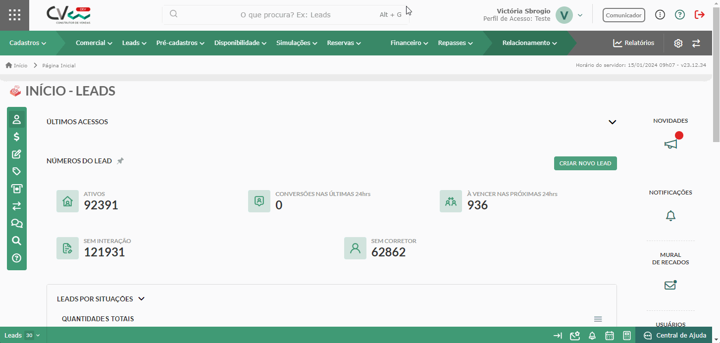Select the magnifier icon in left sidebar
This screenshot has width=720, height=343.
(x=16, y=241)
